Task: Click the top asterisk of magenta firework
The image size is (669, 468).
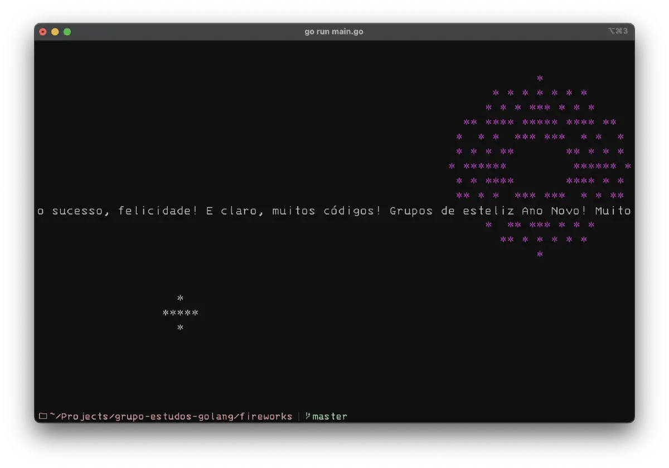Action: tap(540, 79)
